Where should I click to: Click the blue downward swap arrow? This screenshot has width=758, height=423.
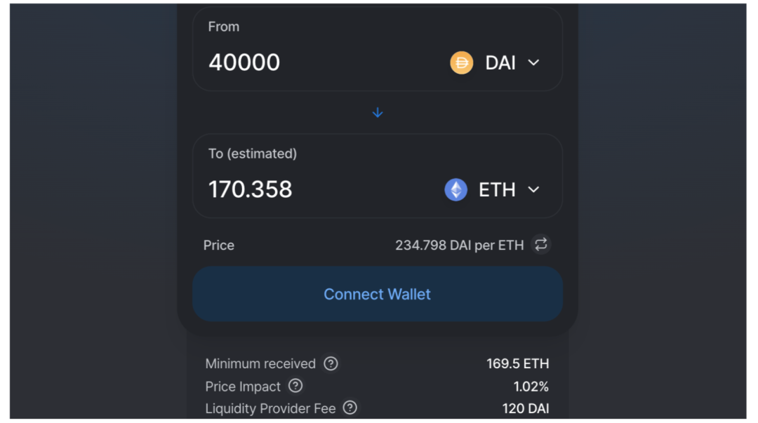(x=378, y=112)
